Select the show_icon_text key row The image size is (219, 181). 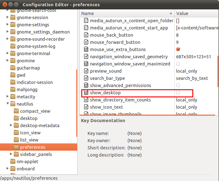(107, 107)
